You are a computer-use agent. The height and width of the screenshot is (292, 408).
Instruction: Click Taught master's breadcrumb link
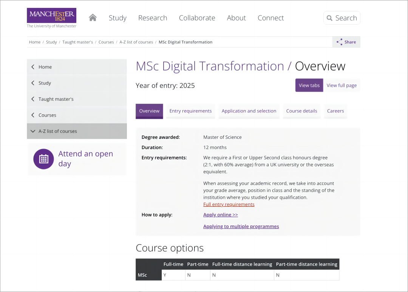(77, 42)
